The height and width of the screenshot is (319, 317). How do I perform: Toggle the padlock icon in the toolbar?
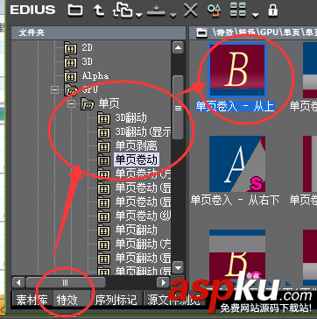point(272,10)
